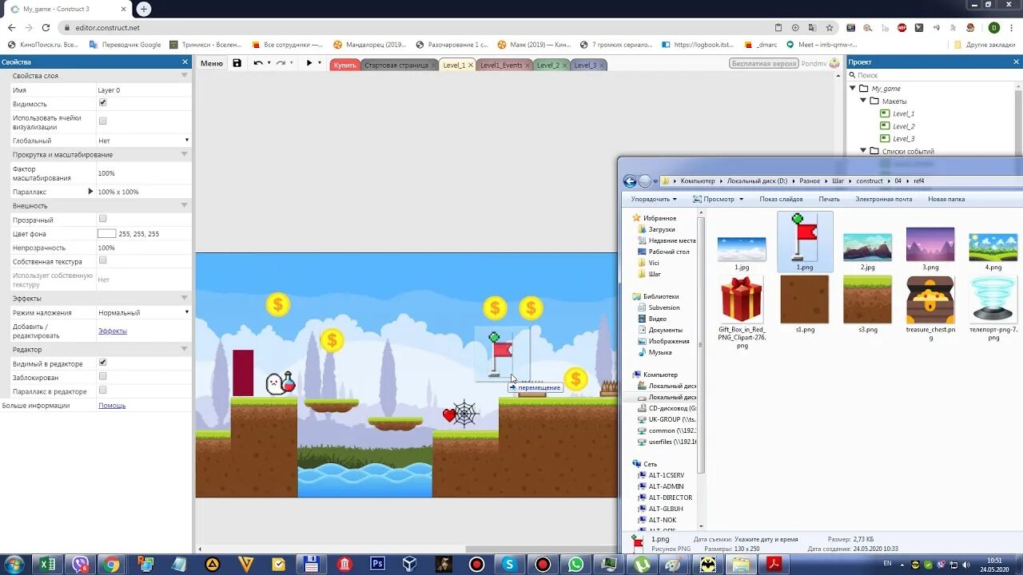The width and height of the screenshot is (1023, 575).
Task: Collapse the Свойства слоя section
Action: [x=185, y=76]
